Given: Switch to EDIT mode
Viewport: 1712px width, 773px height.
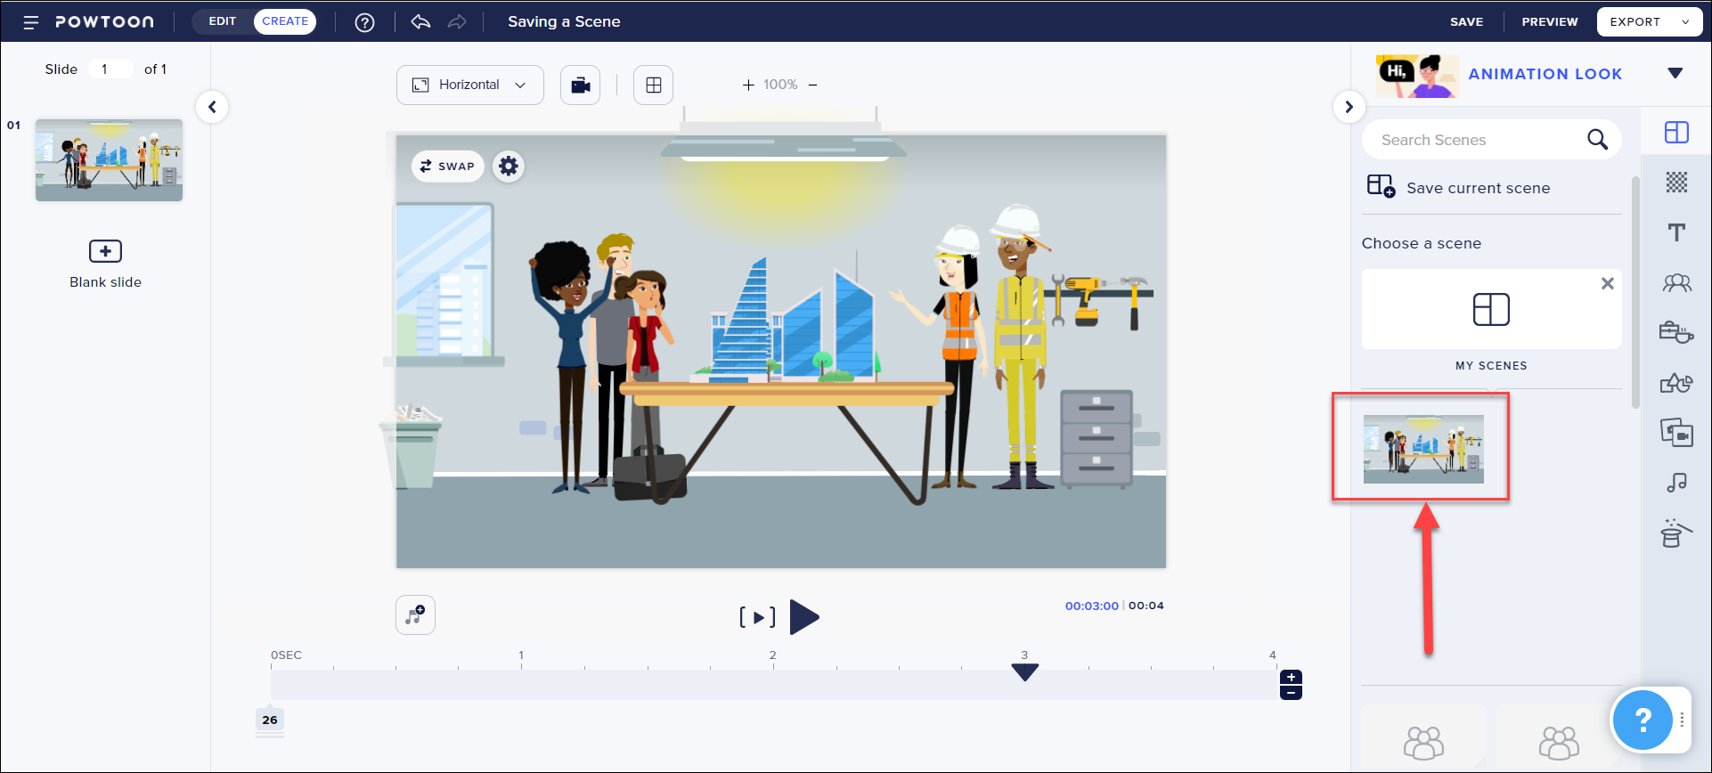Looking at the screenshot, I should pos(223,21).
